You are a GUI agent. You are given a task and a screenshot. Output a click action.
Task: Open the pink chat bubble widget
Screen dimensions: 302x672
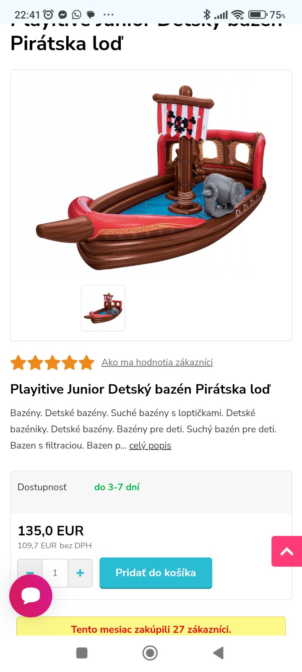pyautogui.click(x=31, y=596)
